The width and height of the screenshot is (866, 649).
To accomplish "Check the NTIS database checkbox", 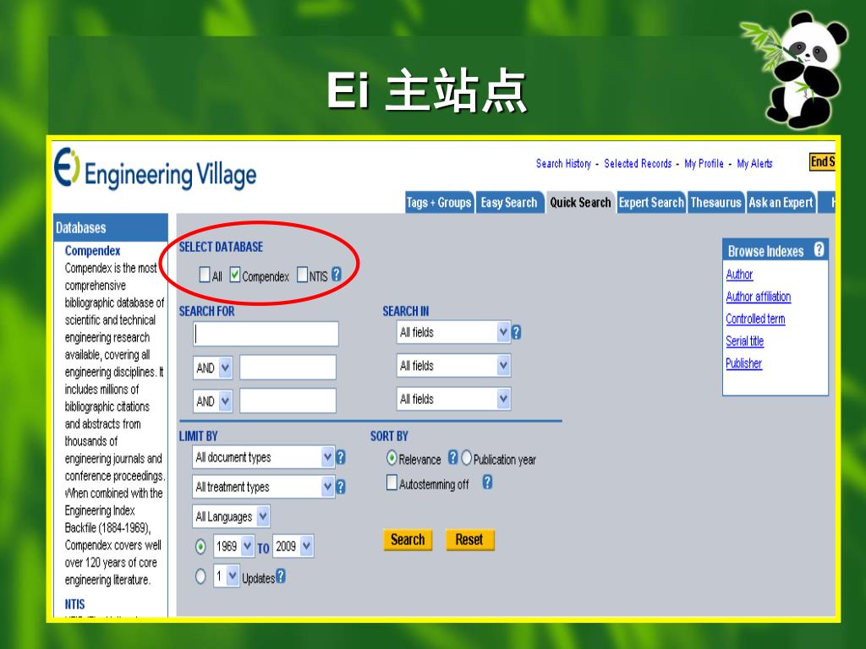I will [302, 275].
